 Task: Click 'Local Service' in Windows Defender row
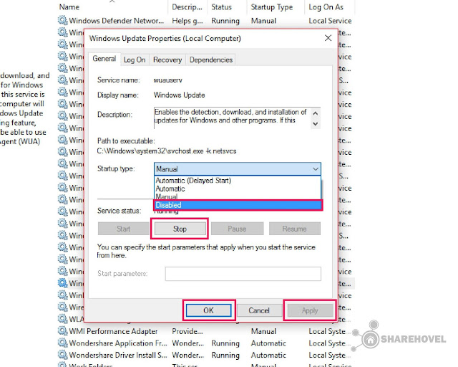click(330, 21)
